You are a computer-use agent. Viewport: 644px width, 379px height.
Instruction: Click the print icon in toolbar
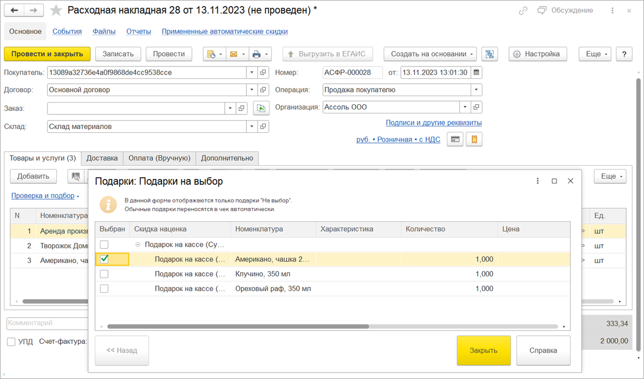pyautogui.click(x=257, y=54)
